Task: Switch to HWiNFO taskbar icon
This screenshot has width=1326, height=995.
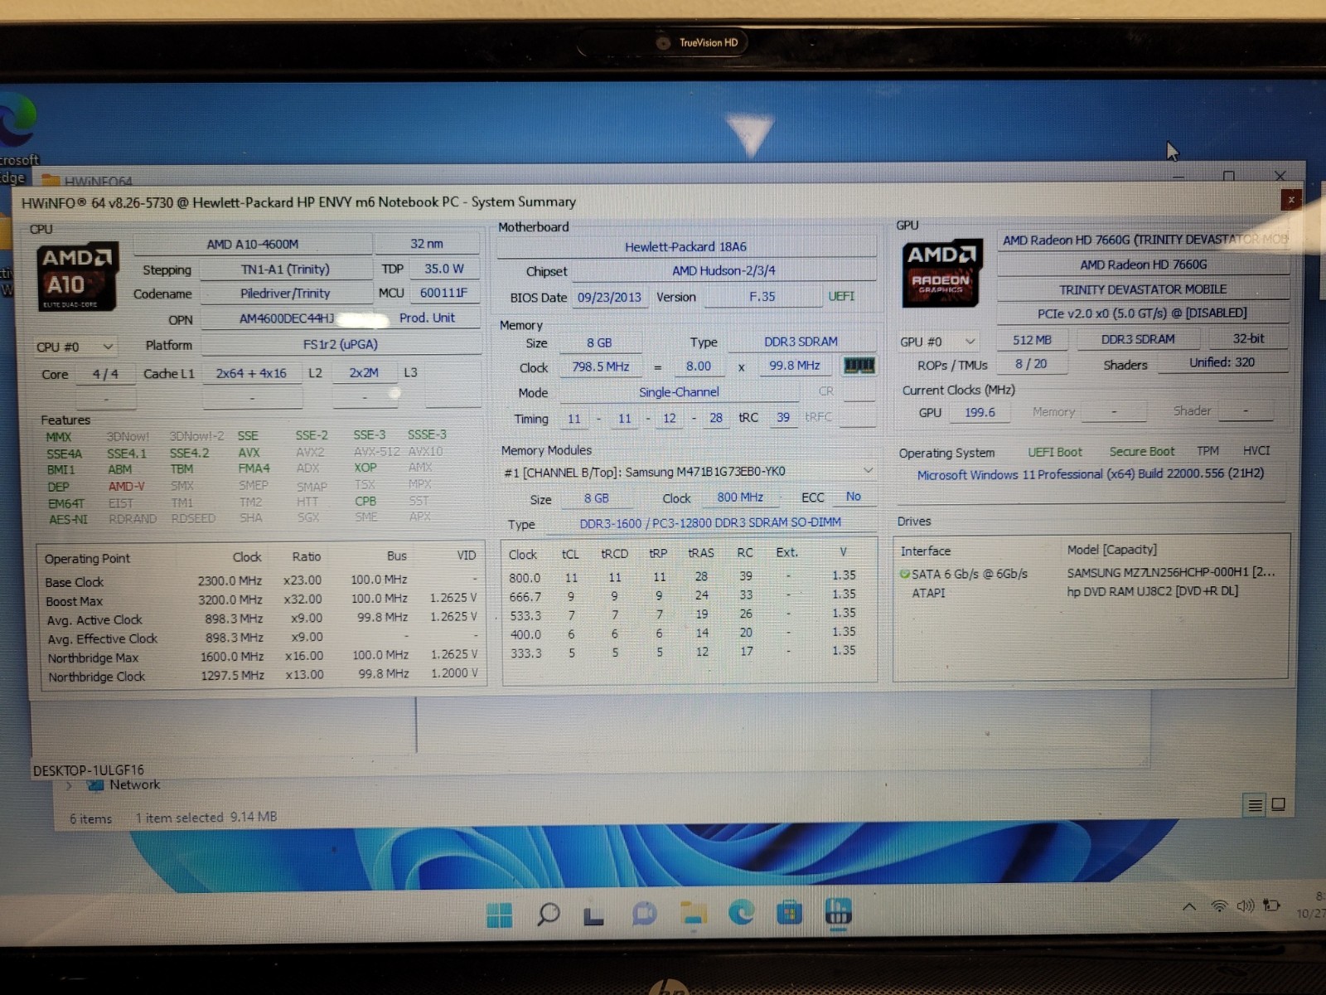Action: point(839,912)
